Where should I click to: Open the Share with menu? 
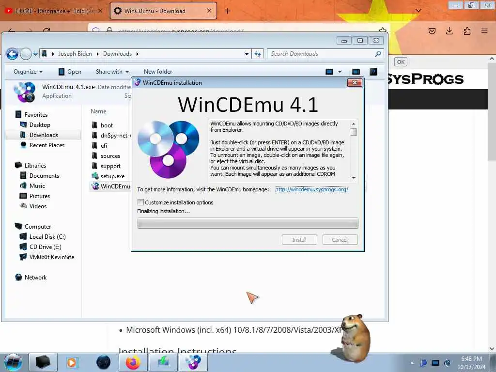click(x=112, y=72)
